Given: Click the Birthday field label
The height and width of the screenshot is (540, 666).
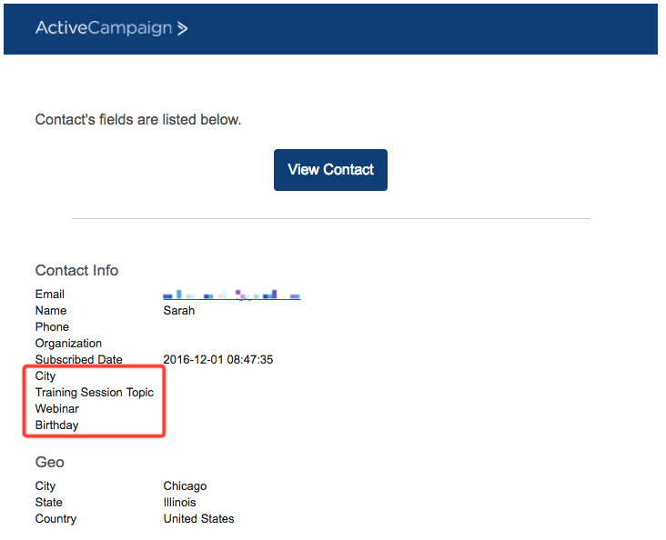Looking at the screenshot, I should tap(56, 425).
